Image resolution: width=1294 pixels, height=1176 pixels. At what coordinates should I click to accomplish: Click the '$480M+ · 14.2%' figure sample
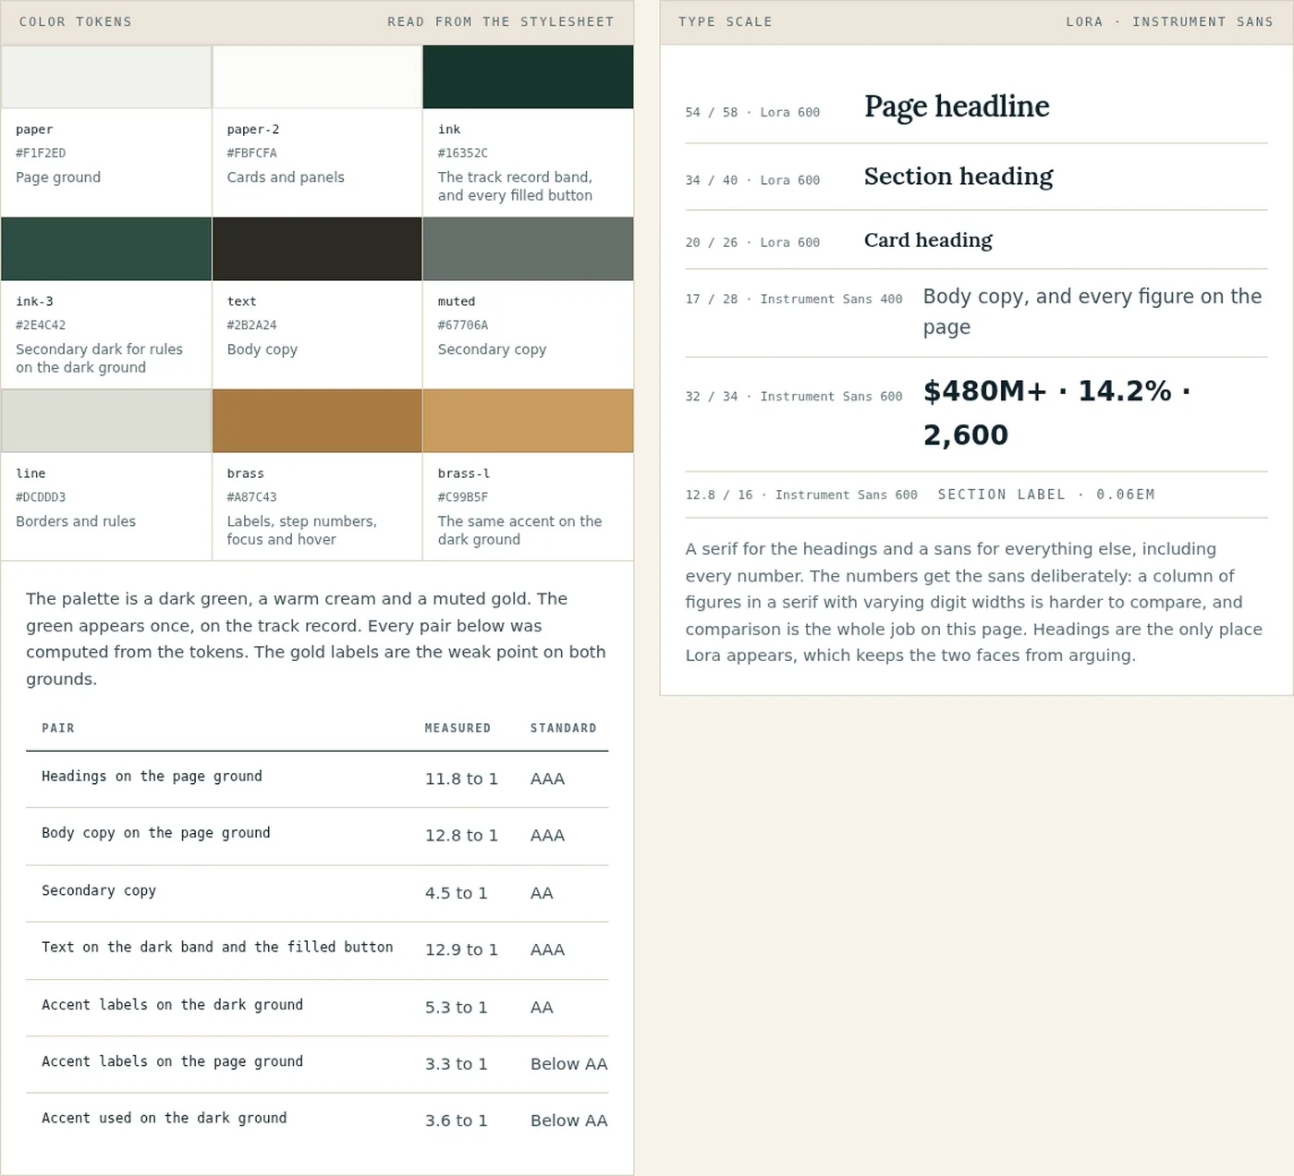point(1057,413)
